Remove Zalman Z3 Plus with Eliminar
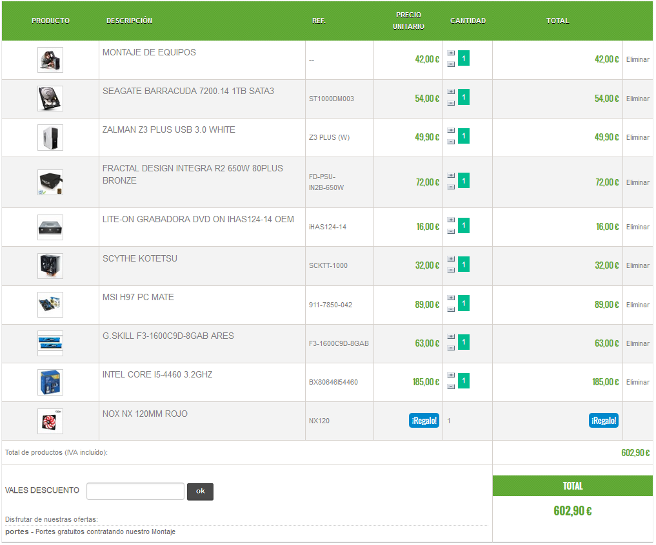Screen dimensions: 656x545 click(637, 137)
